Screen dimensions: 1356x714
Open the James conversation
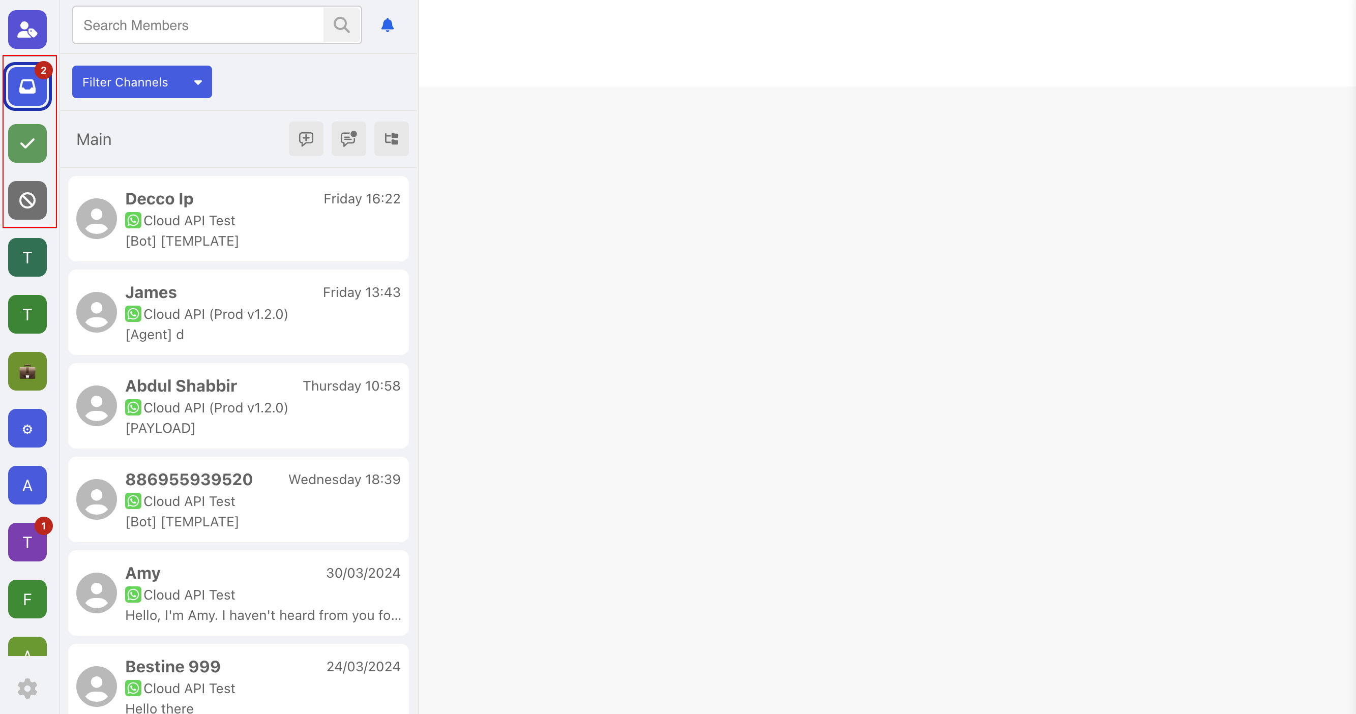[238, 313]
